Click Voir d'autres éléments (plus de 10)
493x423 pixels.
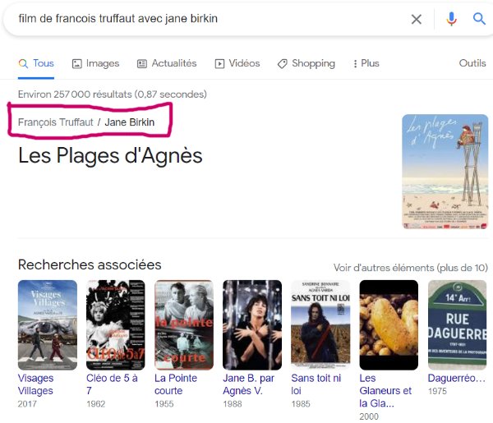tap(411, 268)
